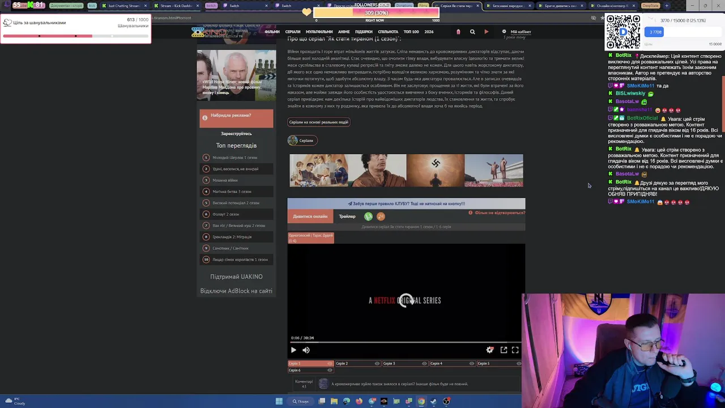Click the 'Набридла реклама?' banner
This screenshot has width=725, height=408.
coord(236,118)
